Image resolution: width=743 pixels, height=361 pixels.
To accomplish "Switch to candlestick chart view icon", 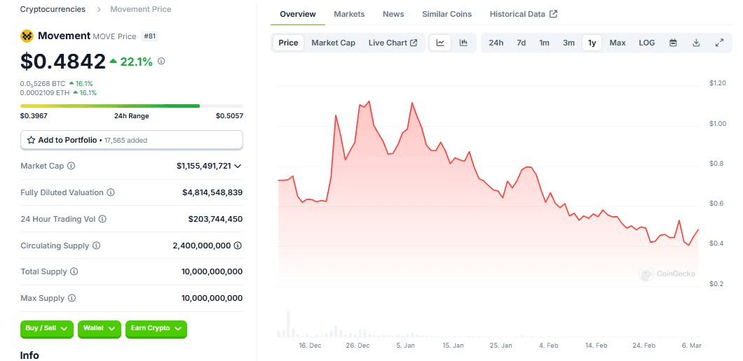I will (x=463, y=43).
